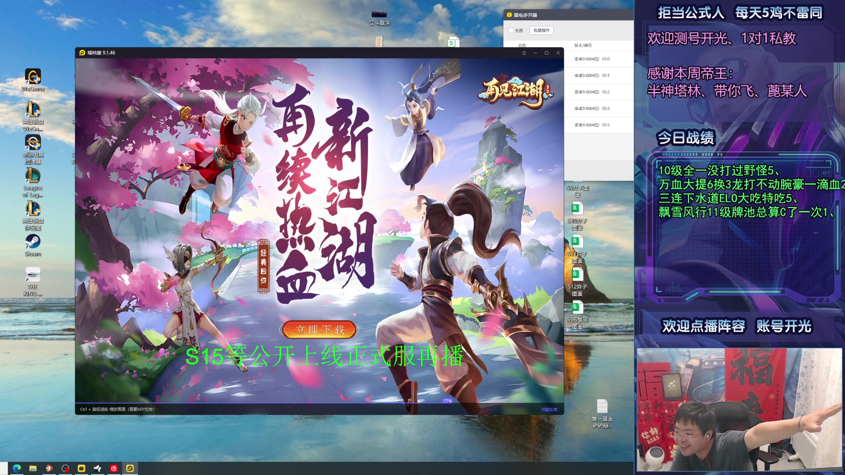Click the LDPlayer logo in the emulator title bar
This screenshot has width=845, height=475.
(82, 53)
